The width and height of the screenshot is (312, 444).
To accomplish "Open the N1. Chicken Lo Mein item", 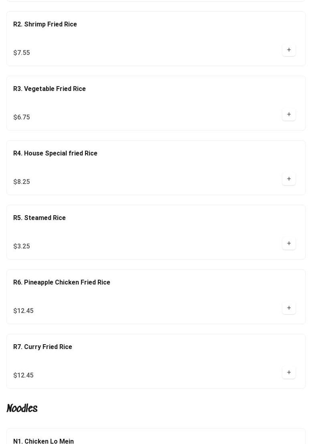I will pos(43,441).
